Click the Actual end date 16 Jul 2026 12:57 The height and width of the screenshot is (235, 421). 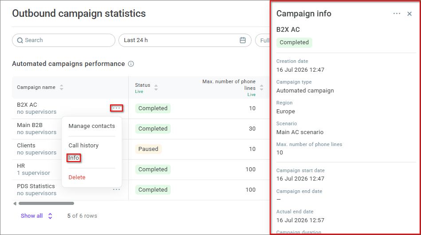click(300, 220)
